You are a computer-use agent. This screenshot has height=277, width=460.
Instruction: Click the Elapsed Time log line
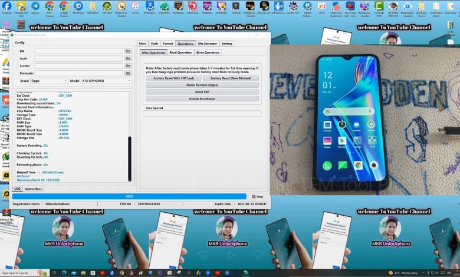pos(40,172)
